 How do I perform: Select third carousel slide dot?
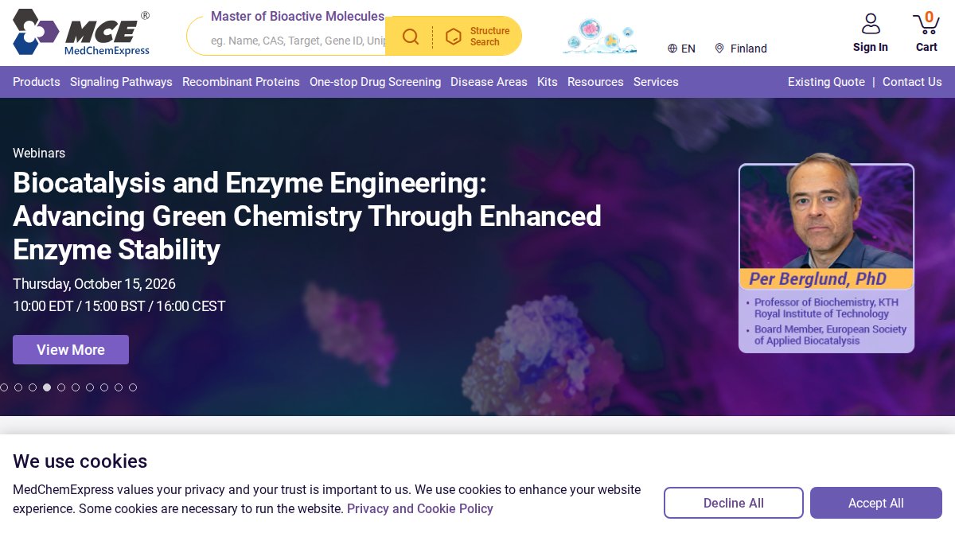coord(33,387)
